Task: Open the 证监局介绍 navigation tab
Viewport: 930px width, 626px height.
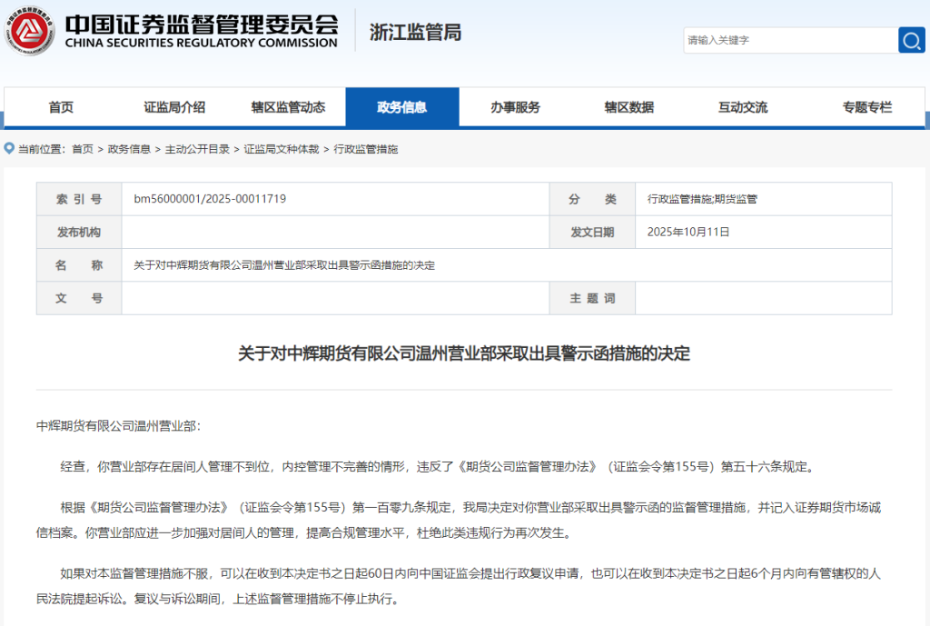Action: [174, 107]
